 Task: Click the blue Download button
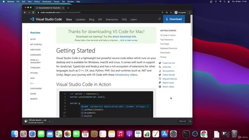174,19
